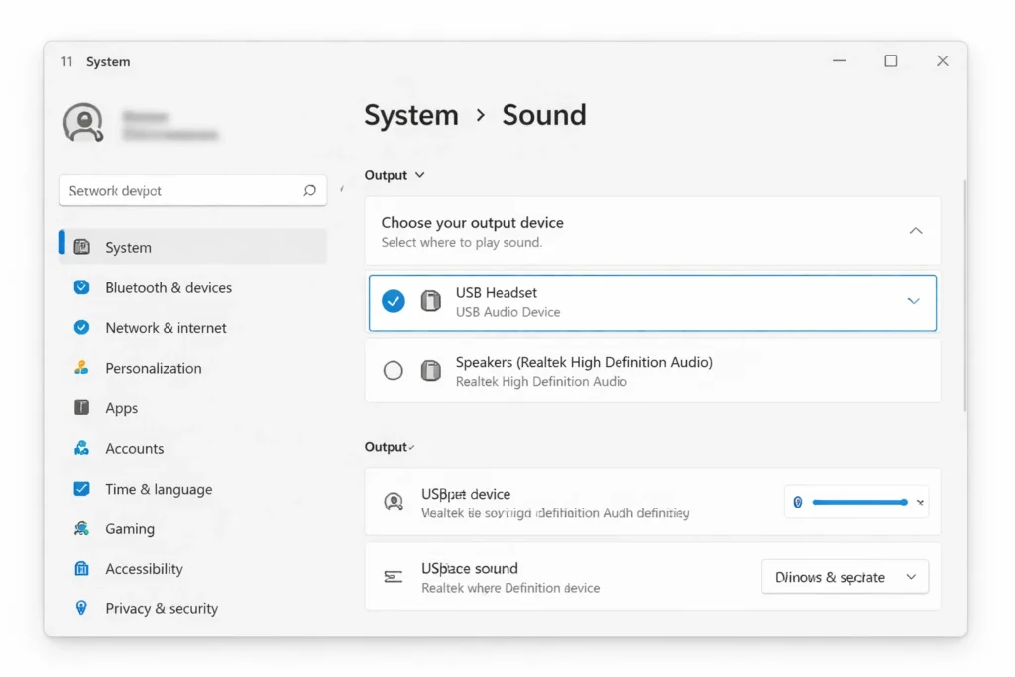Collapse the Choose your output device section
The height and width of the screenshot is (677, 1015).
[915, 230]
